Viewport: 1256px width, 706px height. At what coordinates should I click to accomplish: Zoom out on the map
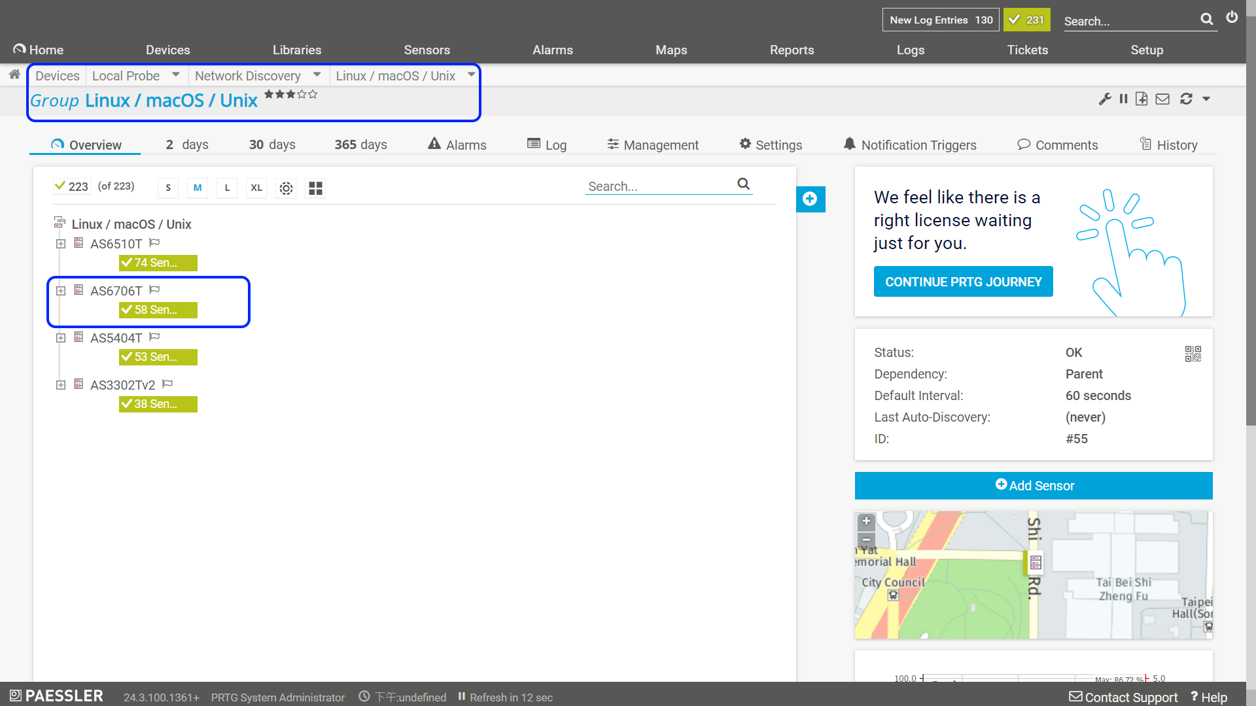pyautogui.click(x=866, y=540)
